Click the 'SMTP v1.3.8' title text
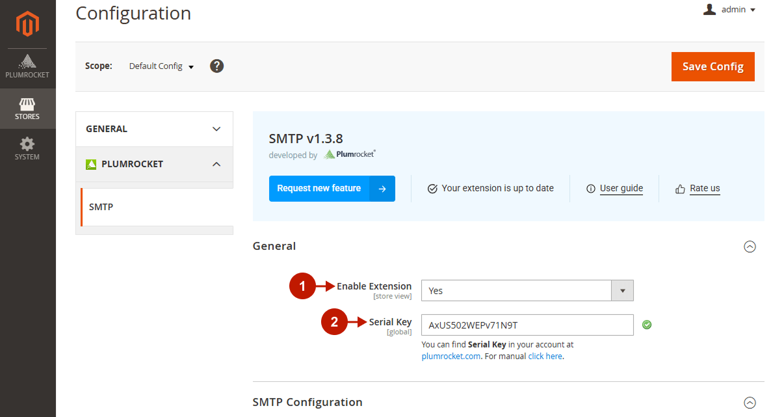784x417 pixels. [x=306, y=139]
